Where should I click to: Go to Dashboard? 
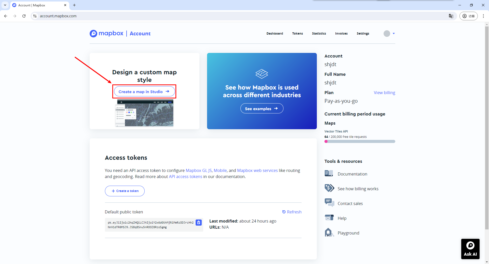[x=275, y=34]
